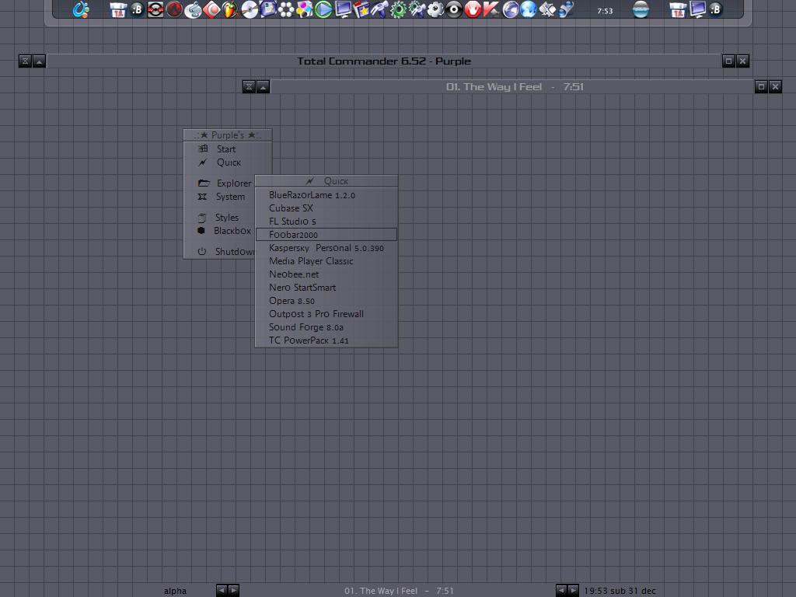This screenshot has width=796, height=597.
Task: Open the plain grey gear icon
Action: tap(435, 9)
